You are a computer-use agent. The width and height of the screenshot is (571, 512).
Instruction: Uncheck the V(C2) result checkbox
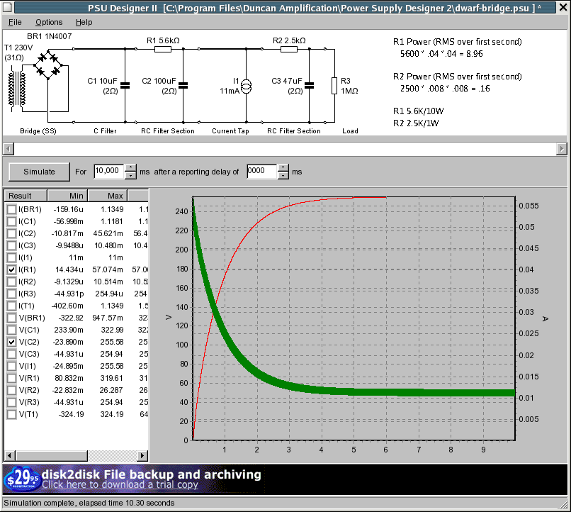pyautogui.click(x=11, y=342)
